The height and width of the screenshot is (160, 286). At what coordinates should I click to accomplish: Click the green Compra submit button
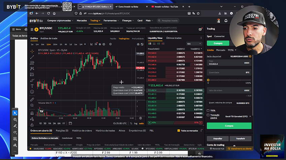229,126
